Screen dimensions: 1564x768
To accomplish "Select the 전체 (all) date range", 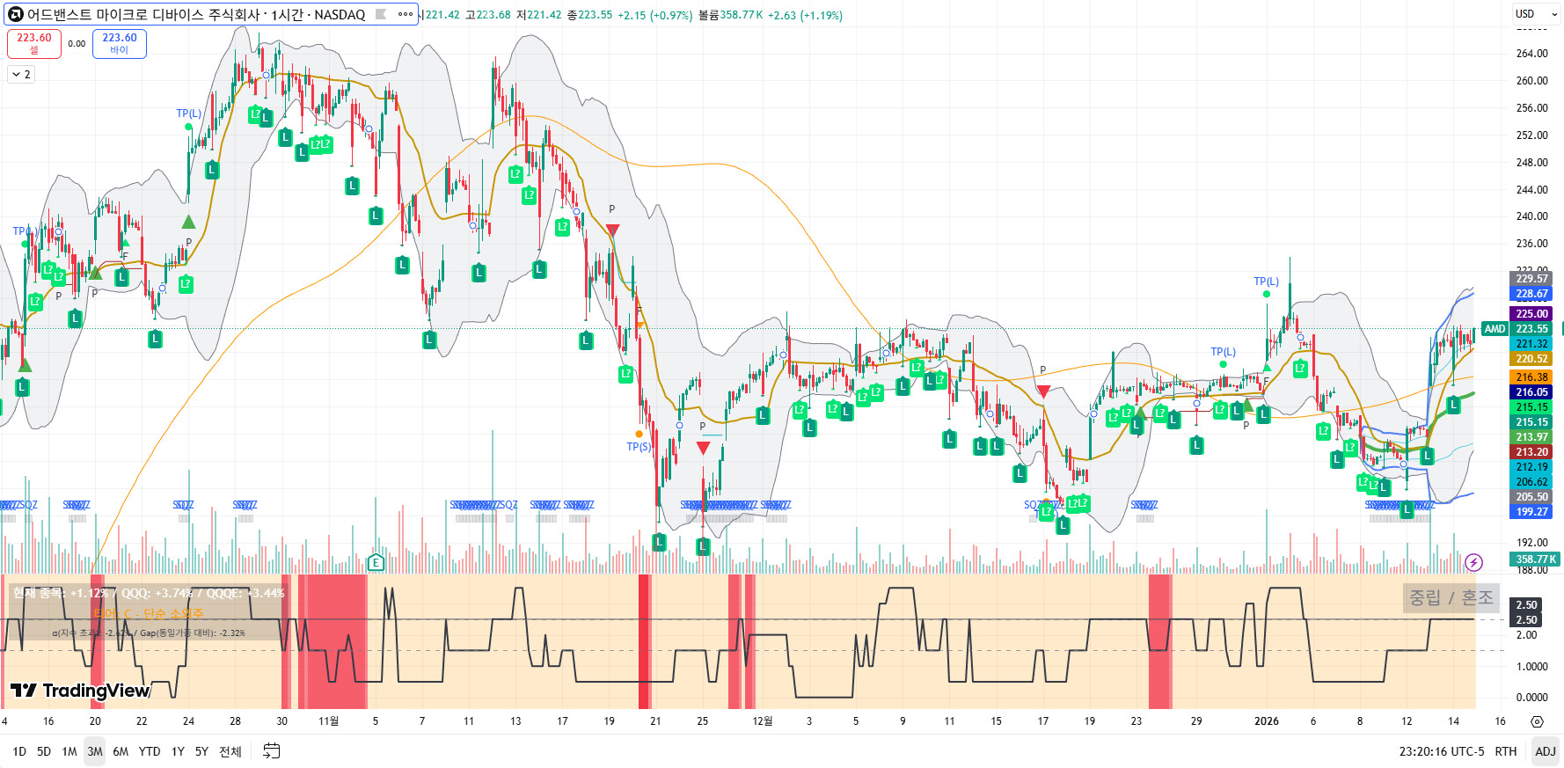I will point(230,751).
